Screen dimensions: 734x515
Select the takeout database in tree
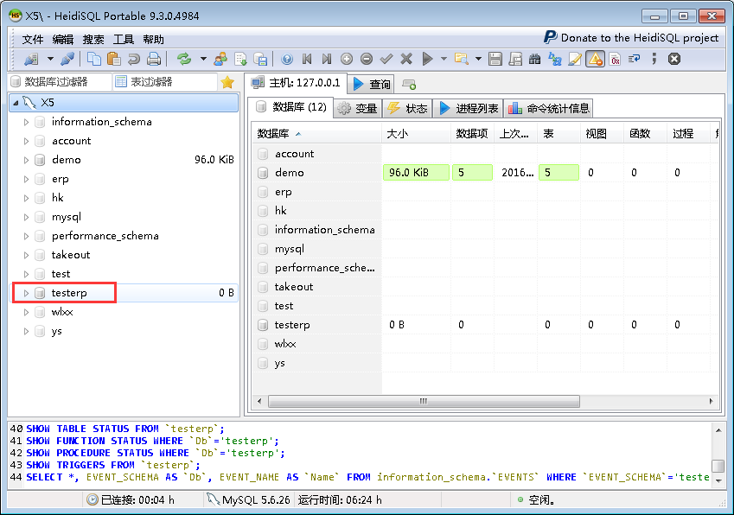pyautogui.click(x=71, y=255)
